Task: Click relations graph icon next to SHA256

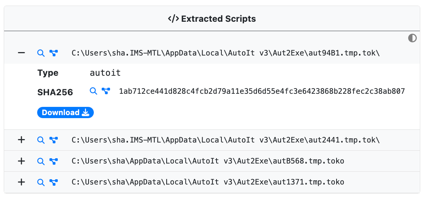Action: [x=106, y=91]
